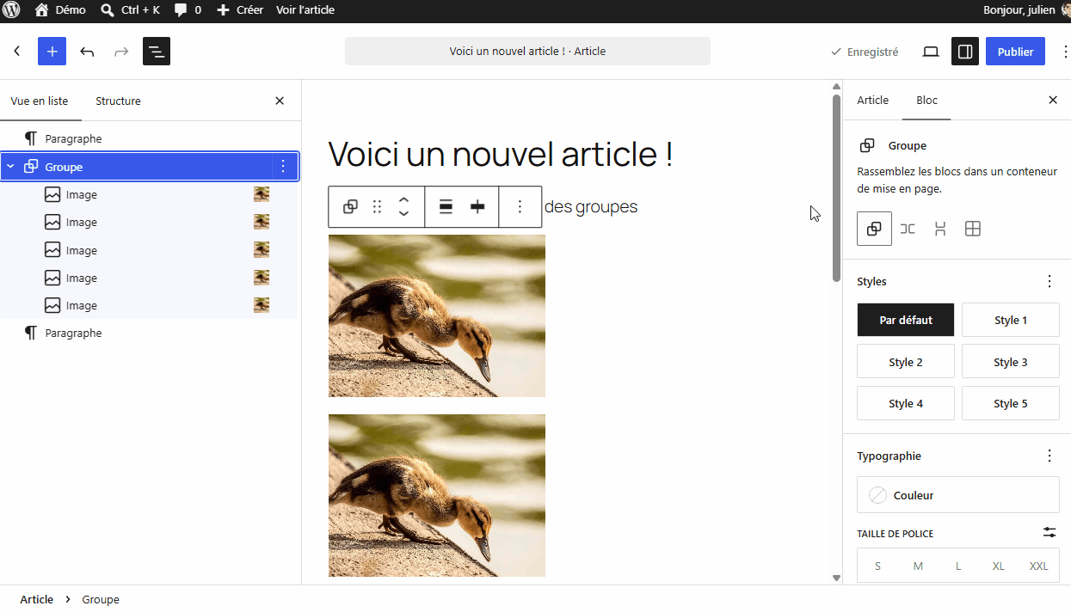This screenshot has width=1071, height=612.
Task: Move the block down with the down chevron
Action: point(403,213)
